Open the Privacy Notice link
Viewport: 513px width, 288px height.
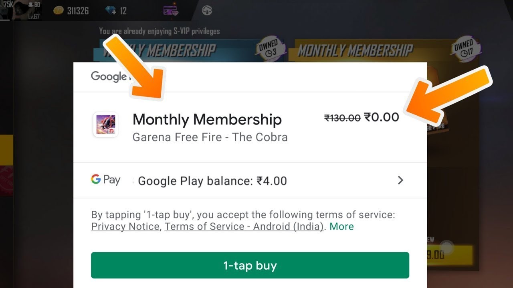[125, 226]
